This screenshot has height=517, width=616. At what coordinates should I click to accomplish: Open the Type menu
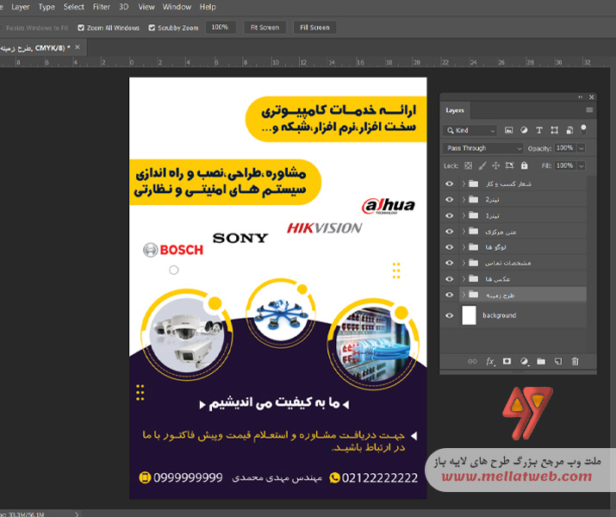click(x=47, y=7)
